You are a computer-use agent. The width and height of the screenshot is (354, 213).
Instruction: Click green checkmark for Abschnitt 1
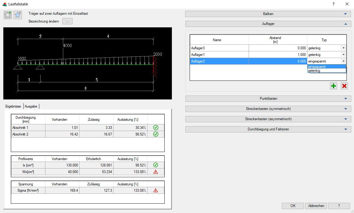pos(156,128)
